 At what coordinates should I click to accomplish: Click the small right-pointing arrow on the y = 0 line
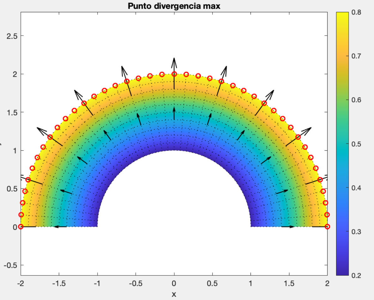(288, 227)
